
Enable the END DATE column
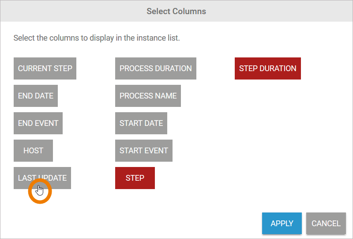[36, 96]
